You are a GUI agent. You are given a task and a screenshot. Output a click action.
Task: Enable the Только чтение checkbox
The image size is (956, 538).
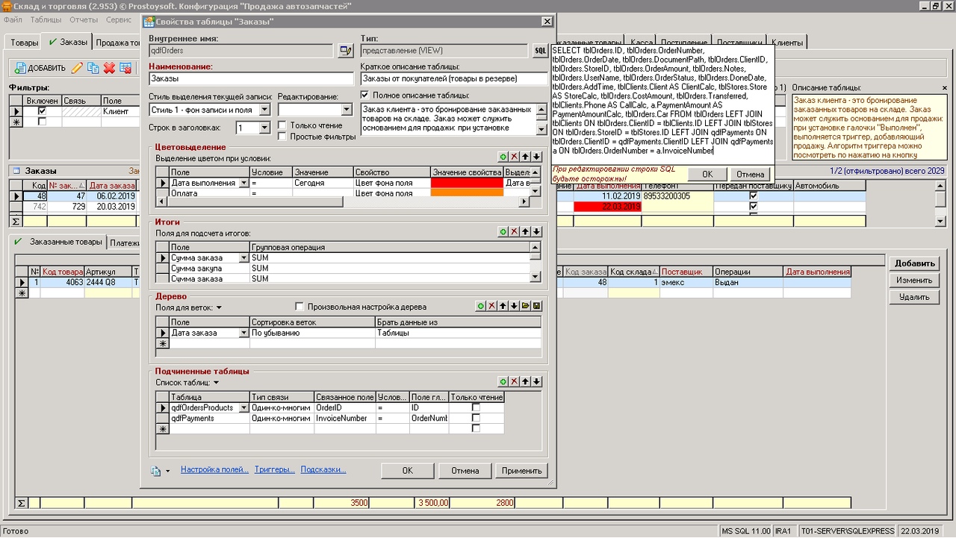tap(282, 125)
